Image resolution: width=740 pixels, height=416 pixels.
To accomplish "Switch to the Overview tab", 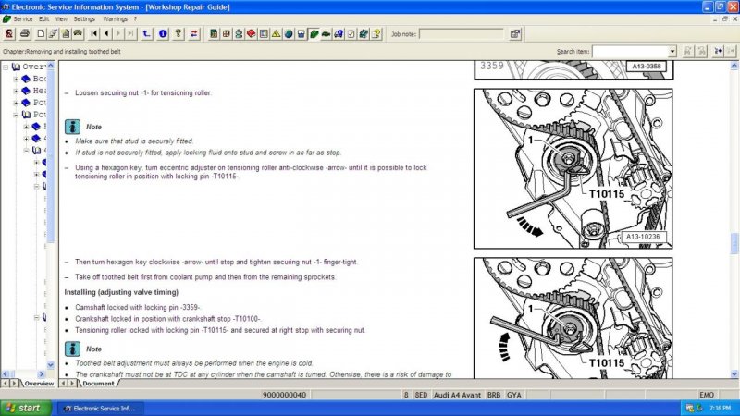I will click(x=38, y=383).
